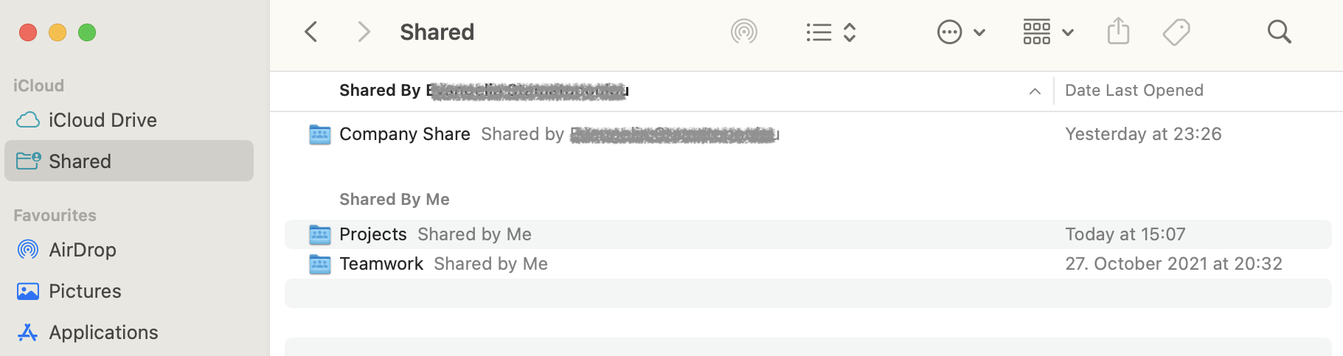Viewport: 1343px width, 356px height.
Task: Select iCloud Drive in the sidebar
Action: point(103,120)
